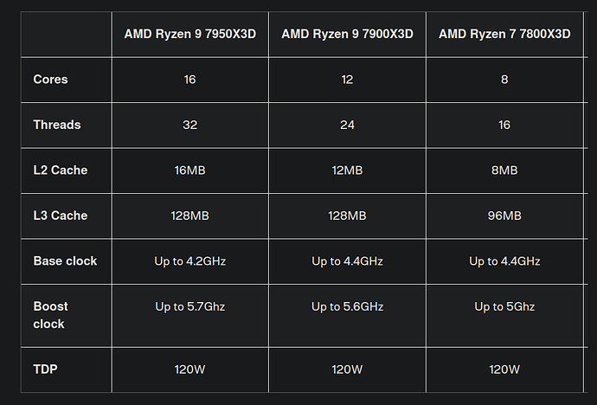Click the Up to 4.2GHz cell
This screenshot has width=597, height=405.
point(189,260)
